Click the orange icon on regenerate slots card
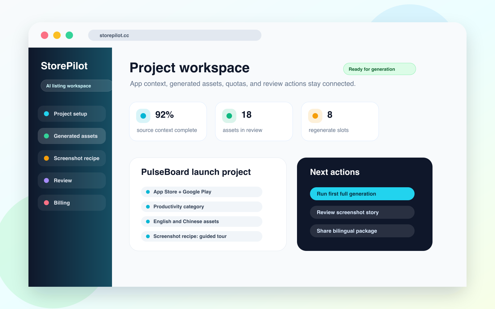 (x=315, y=116)
